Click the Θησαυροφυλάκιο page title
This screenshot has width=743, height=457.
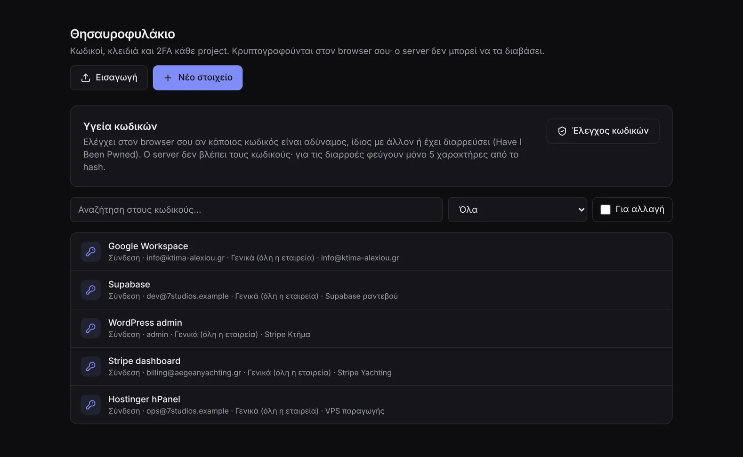click(122, 34)
